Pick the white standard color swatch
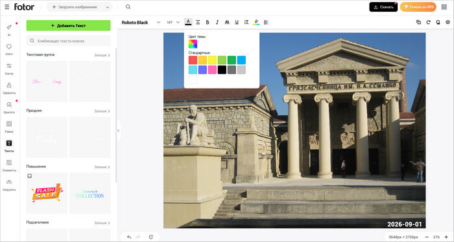The height and width of the screenshot is (242, 454). 193,80
